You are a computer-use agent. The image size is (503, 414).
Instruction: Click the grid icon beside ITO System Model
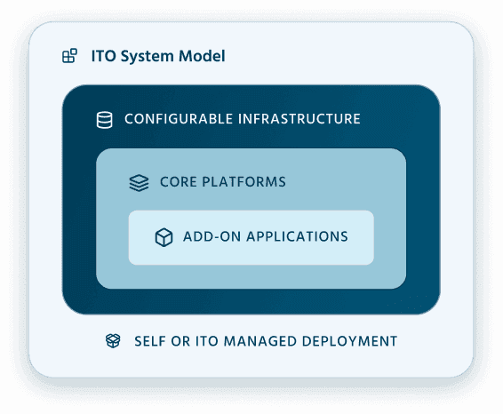click(x=69, y=56)
